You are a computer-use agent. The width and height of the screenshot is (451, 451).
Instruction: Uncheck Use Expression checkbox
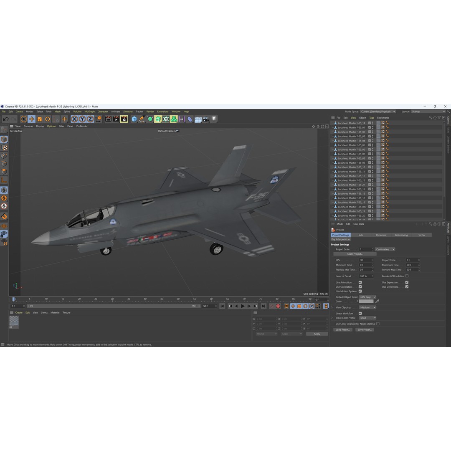pos(407,282)
